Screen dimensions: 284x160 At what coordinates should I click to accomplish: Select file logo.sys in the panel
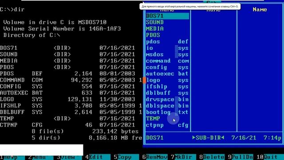[167, 80]
